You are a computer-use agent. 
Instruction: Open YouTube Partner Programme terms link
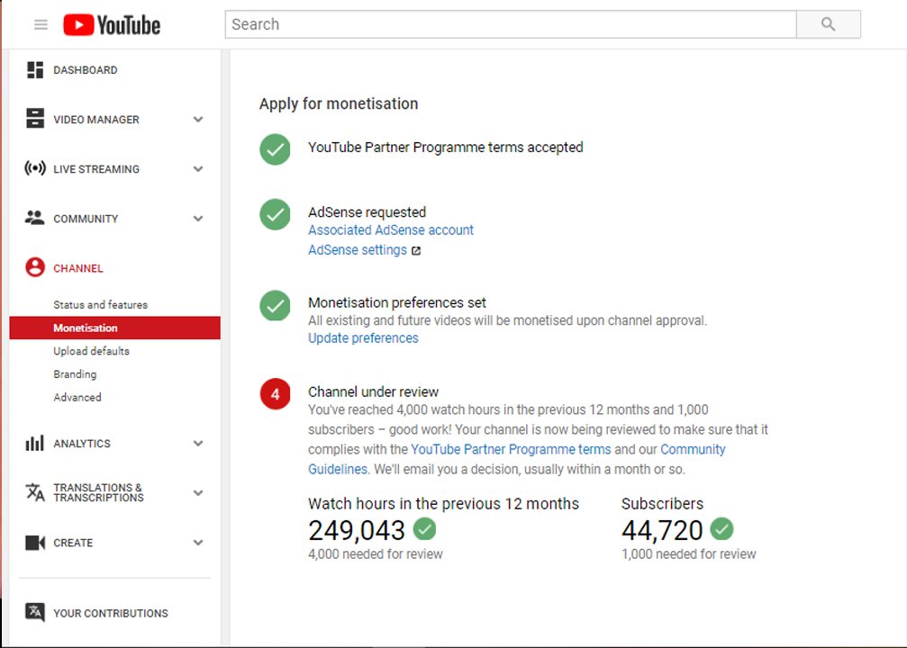coord(510,449)
